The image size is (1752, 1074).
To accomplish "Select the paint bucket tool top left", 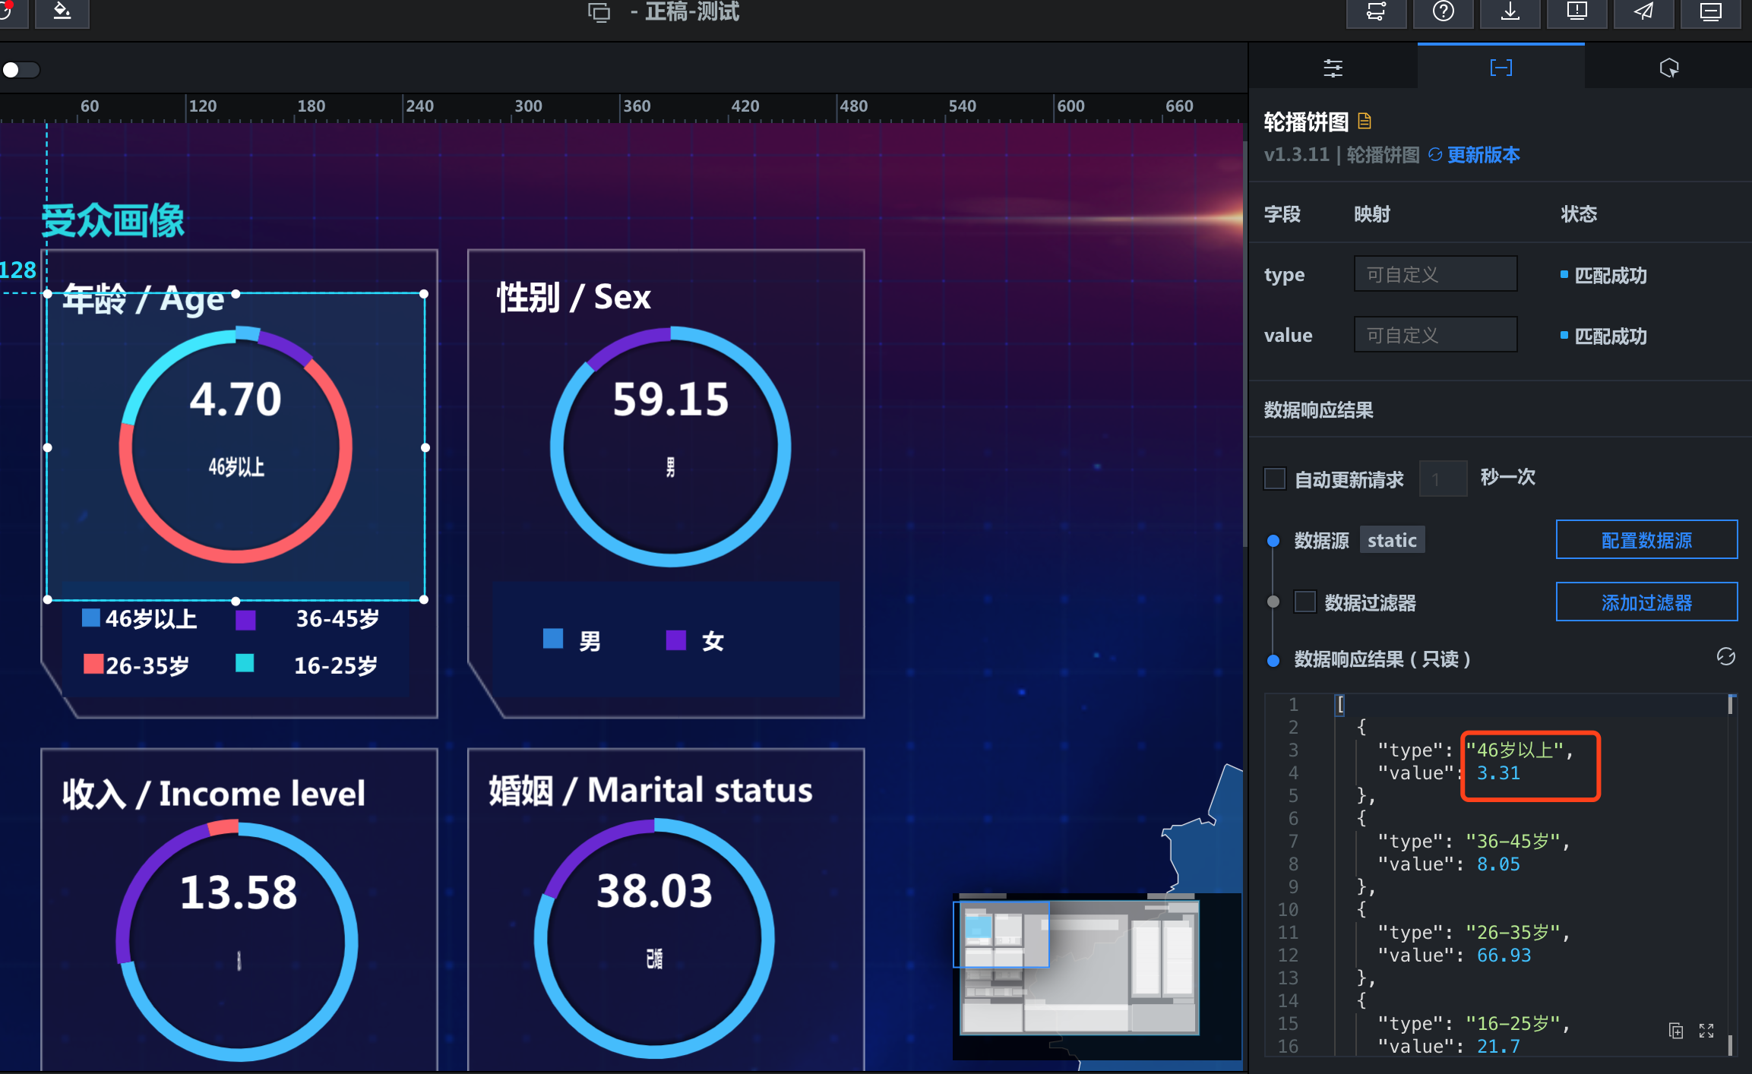I will pyautogui.click(x=62, y=12).
